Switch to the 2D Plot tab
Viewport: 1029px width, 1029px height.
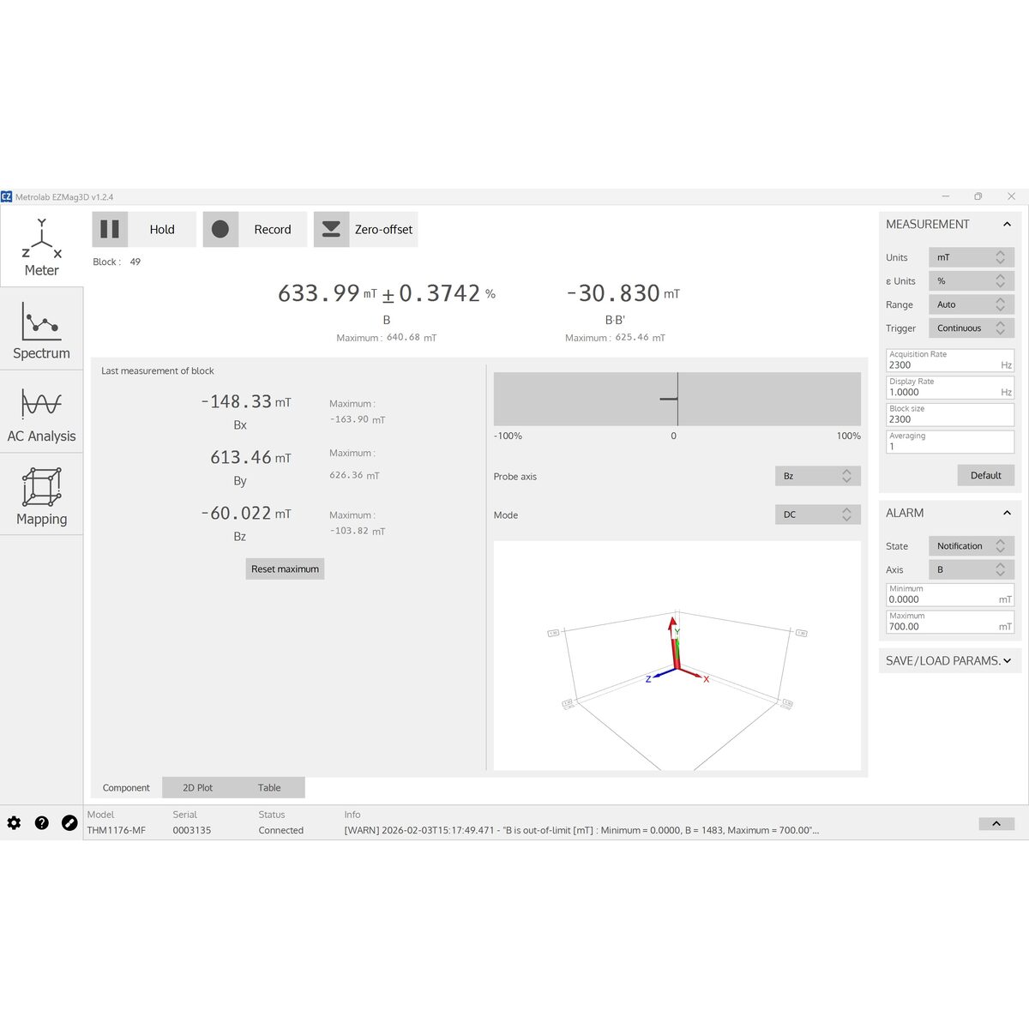click(197, 787)
